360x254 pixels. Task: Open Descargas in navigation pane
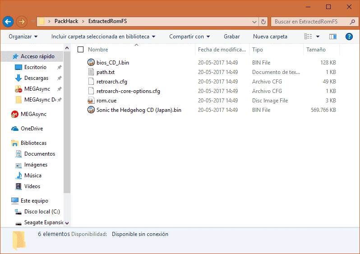tap(36, 78)
